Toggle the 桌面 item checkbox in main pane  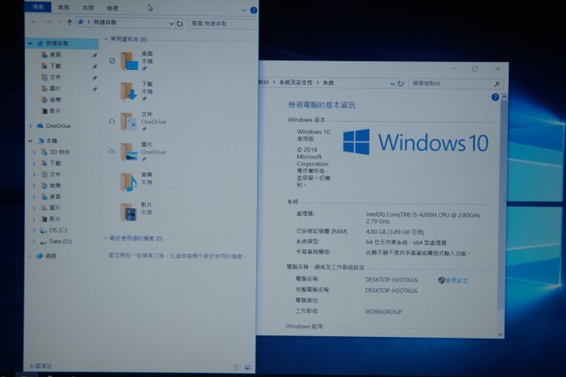pos(112,60)
